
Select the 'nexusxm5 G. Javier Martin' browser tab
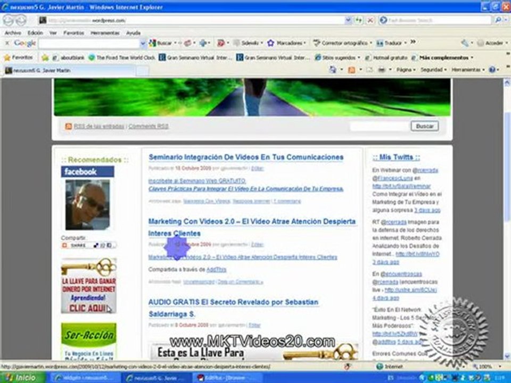(x=69, y=70)
